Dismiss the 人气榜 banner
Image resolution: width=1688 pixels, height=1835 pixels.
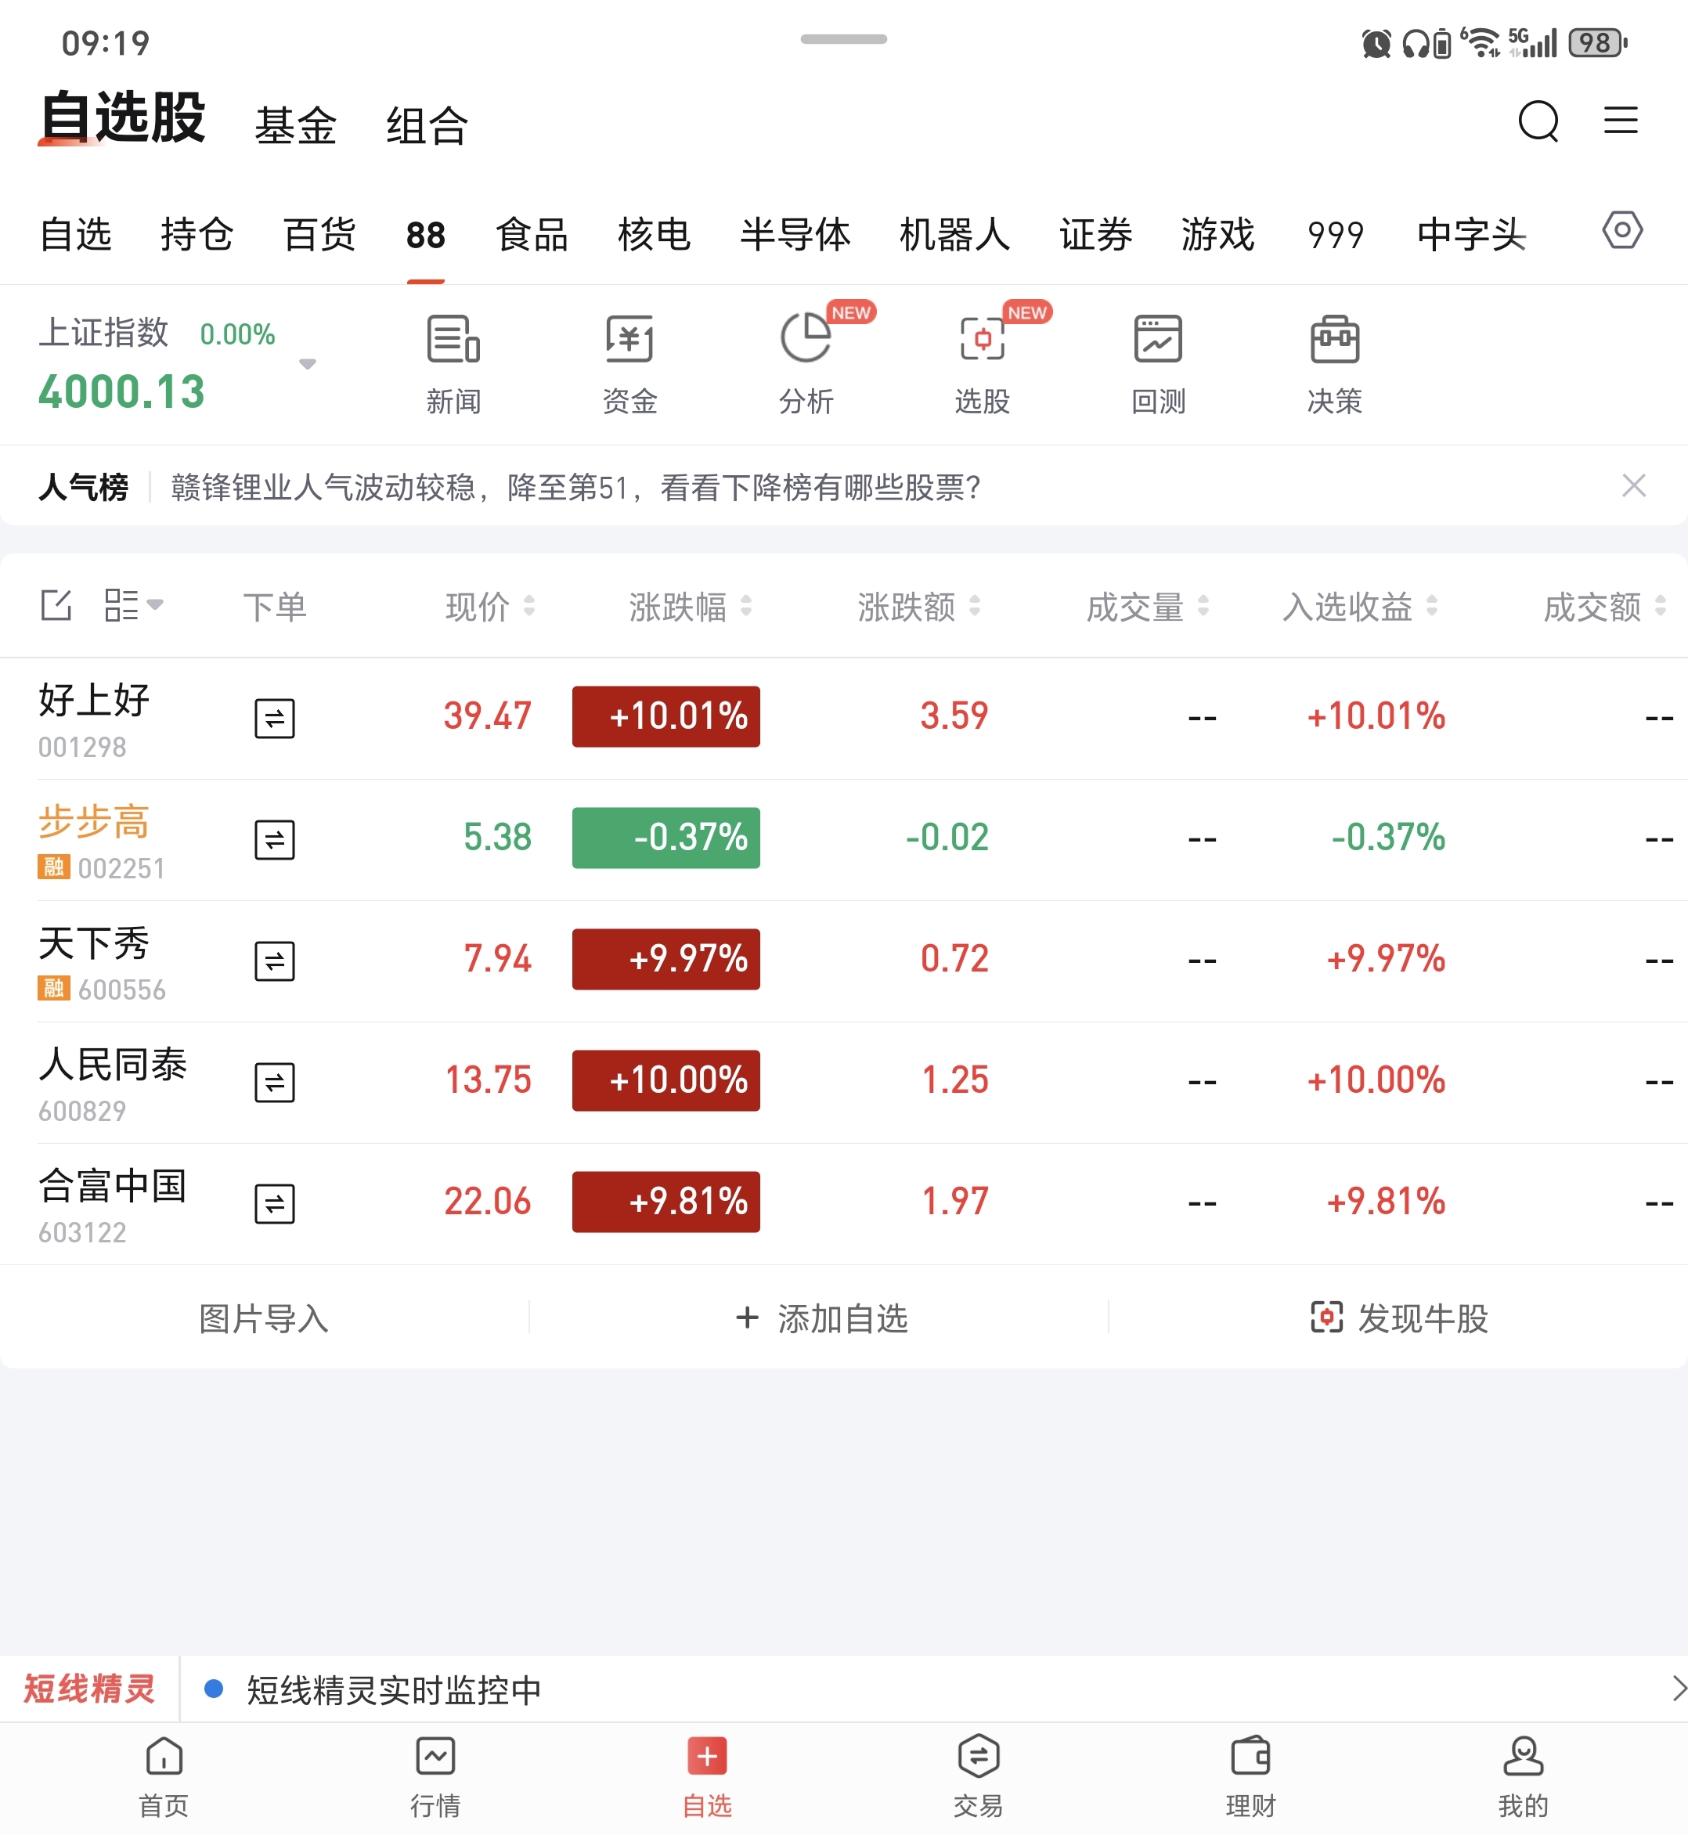[x=1633, y=485]
